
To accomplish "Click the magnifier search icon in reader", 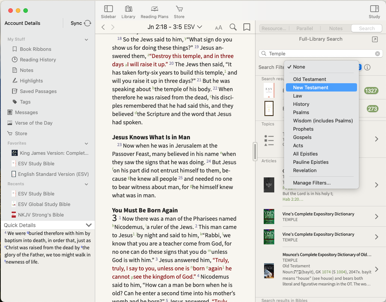I will 233,27.
